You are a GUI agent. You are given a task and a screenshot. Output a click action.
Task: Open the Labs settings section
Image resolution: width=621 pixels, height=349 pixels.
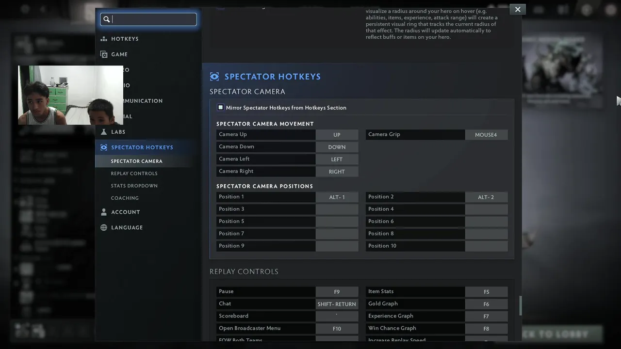click(118, 132)
